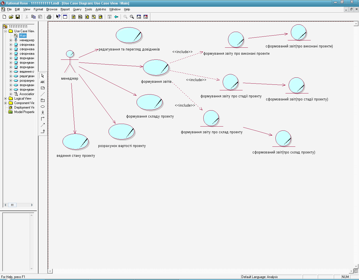359x280 pixels.
Task: Expand the Logical View folder
Action: click(5, 98)
